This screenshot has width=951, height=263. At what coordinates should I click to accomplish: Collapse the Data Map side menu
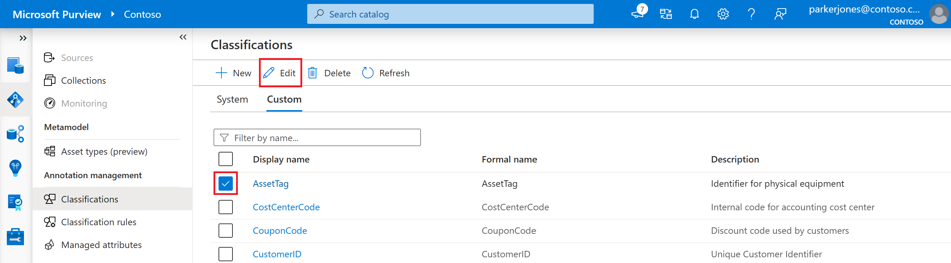[183, 37]
